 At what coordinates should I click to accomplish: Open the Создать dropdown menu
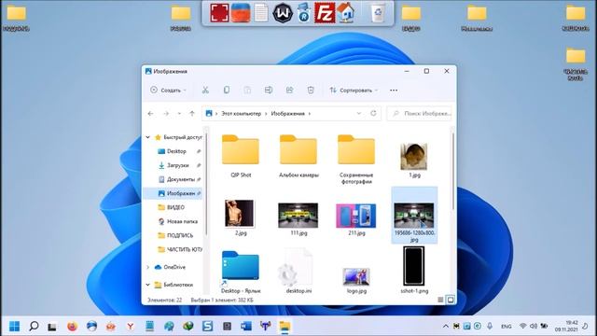[168, 91]
